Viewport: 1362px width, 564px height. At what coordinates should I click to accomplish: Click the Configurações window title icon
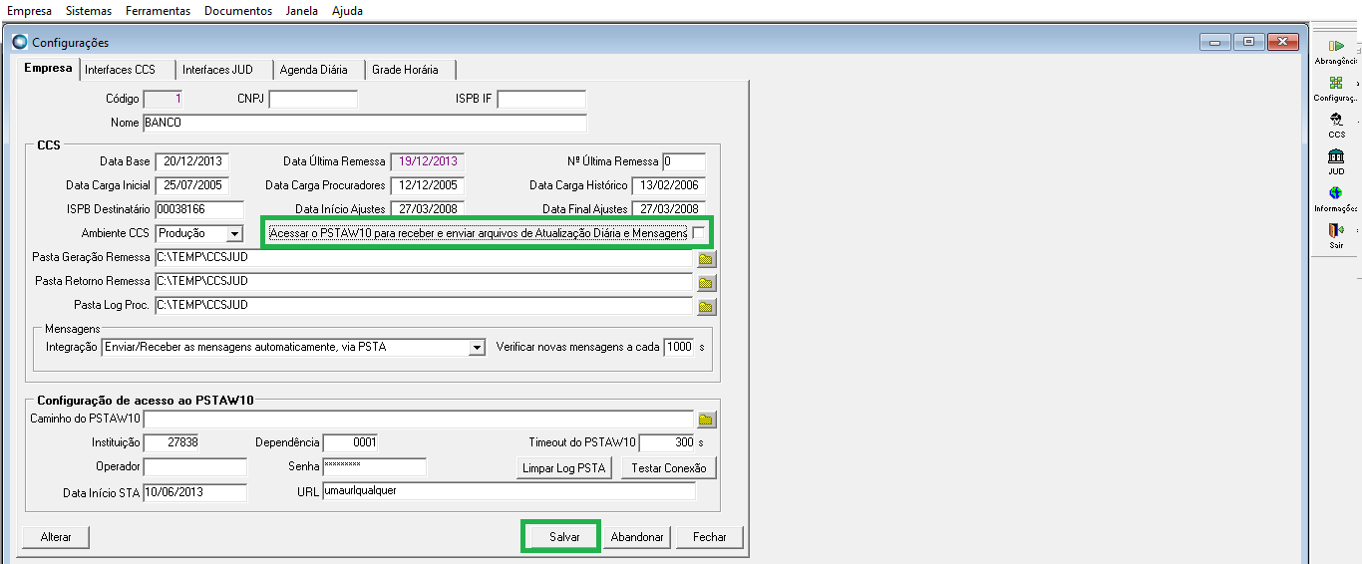pos(20,42)
